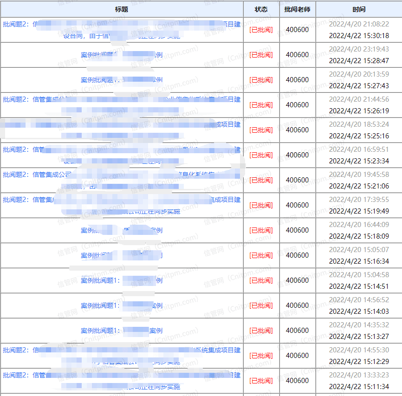Screen dimensions: 402x396
Task: Click the 时间 column header
Action: click(x=358, y=9)
